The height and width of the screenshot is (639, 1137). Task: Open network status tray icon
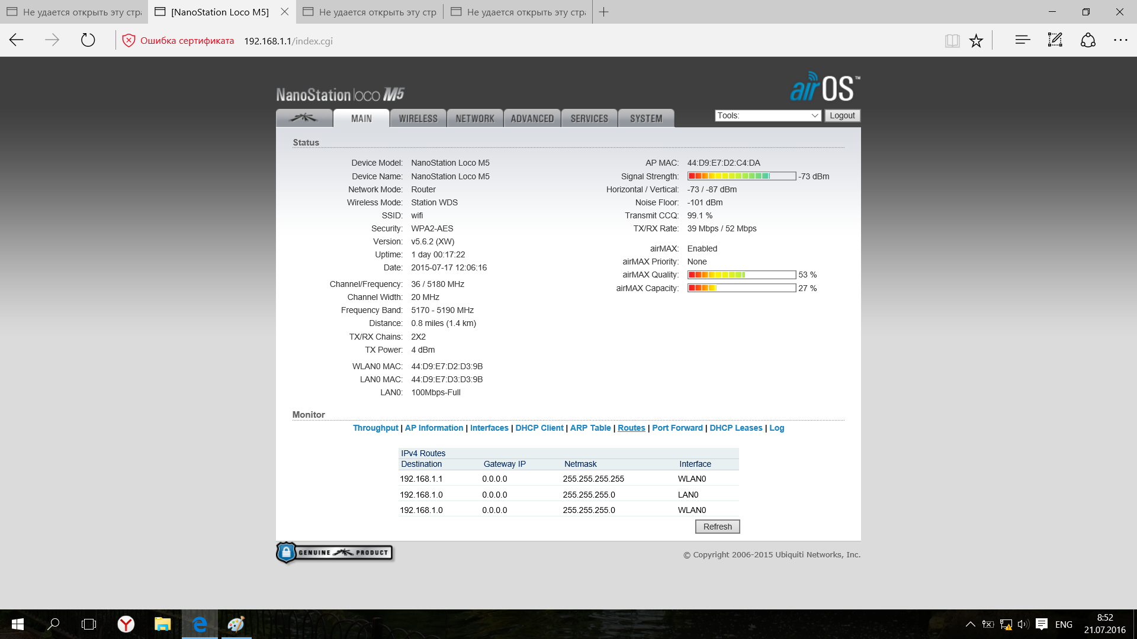(x=1006, y=624)
